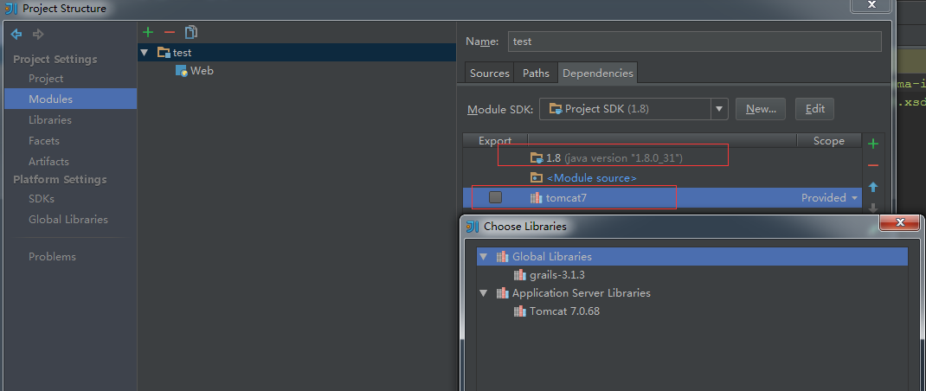Image resolution: width=926 pixels, height=391 pixels.
Task: Switch to the Paths tab
Action: pos(536,74)
